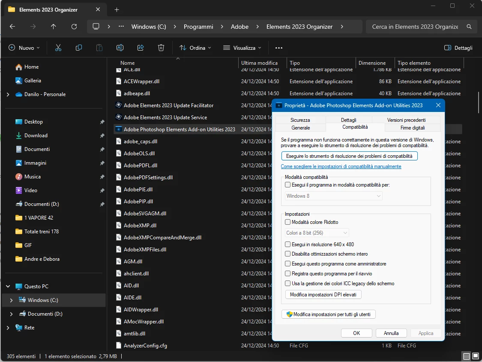Switch to large icons view in status bar
This screenshot has width=482, height=362.
pos(476,356)
